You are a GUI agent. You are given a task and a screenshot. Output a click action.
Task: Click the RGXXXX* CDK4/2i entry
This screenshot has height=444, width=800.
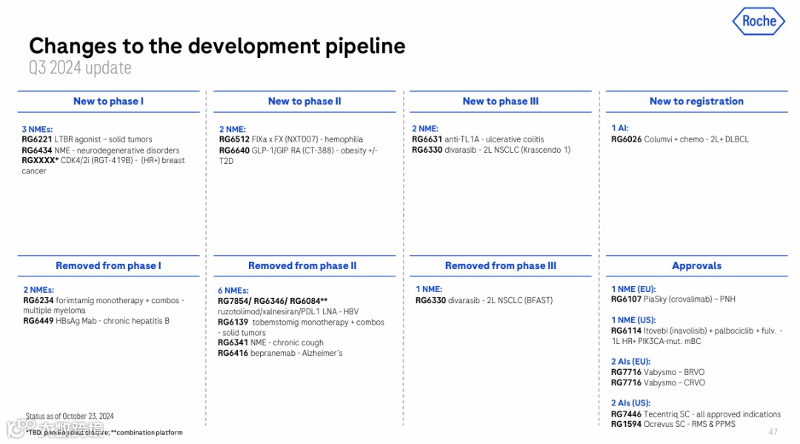click(x=103, y=165)
